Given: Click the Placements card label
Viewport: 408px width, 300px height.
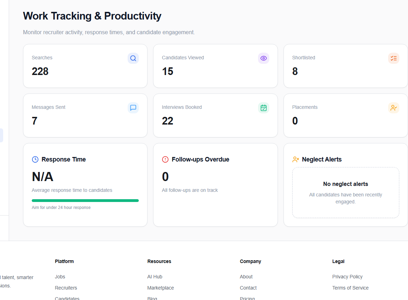Looking at the screenshot, I should (x=305, y=107).
